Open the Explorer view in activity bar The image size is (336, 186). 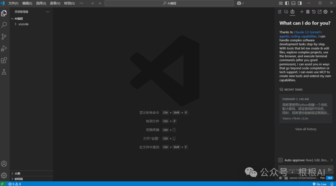4,13
